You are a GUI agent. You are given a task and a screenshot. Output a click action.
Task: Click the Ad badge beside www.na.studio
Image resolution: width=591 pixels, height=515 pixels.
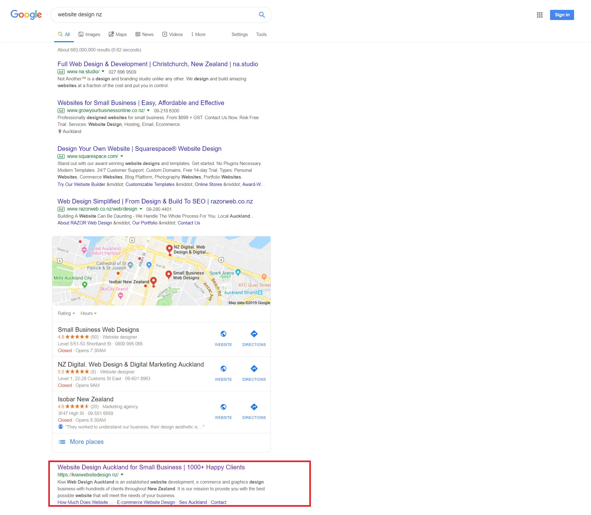coord(61,72)
